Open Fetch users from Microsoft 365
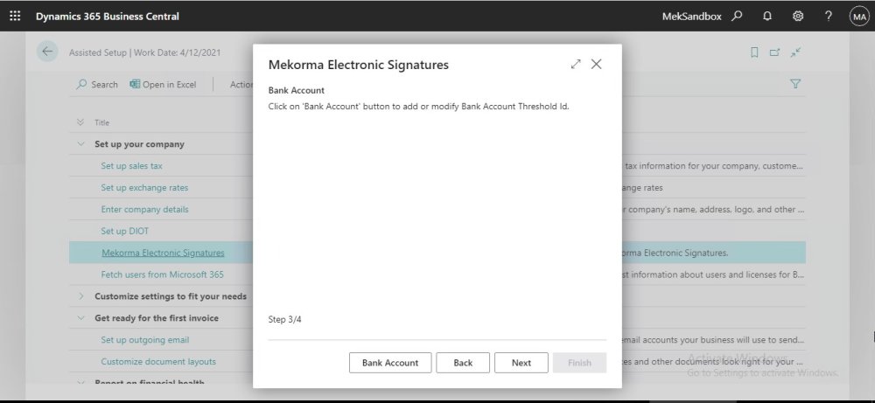875x403 pixels. 163,274
